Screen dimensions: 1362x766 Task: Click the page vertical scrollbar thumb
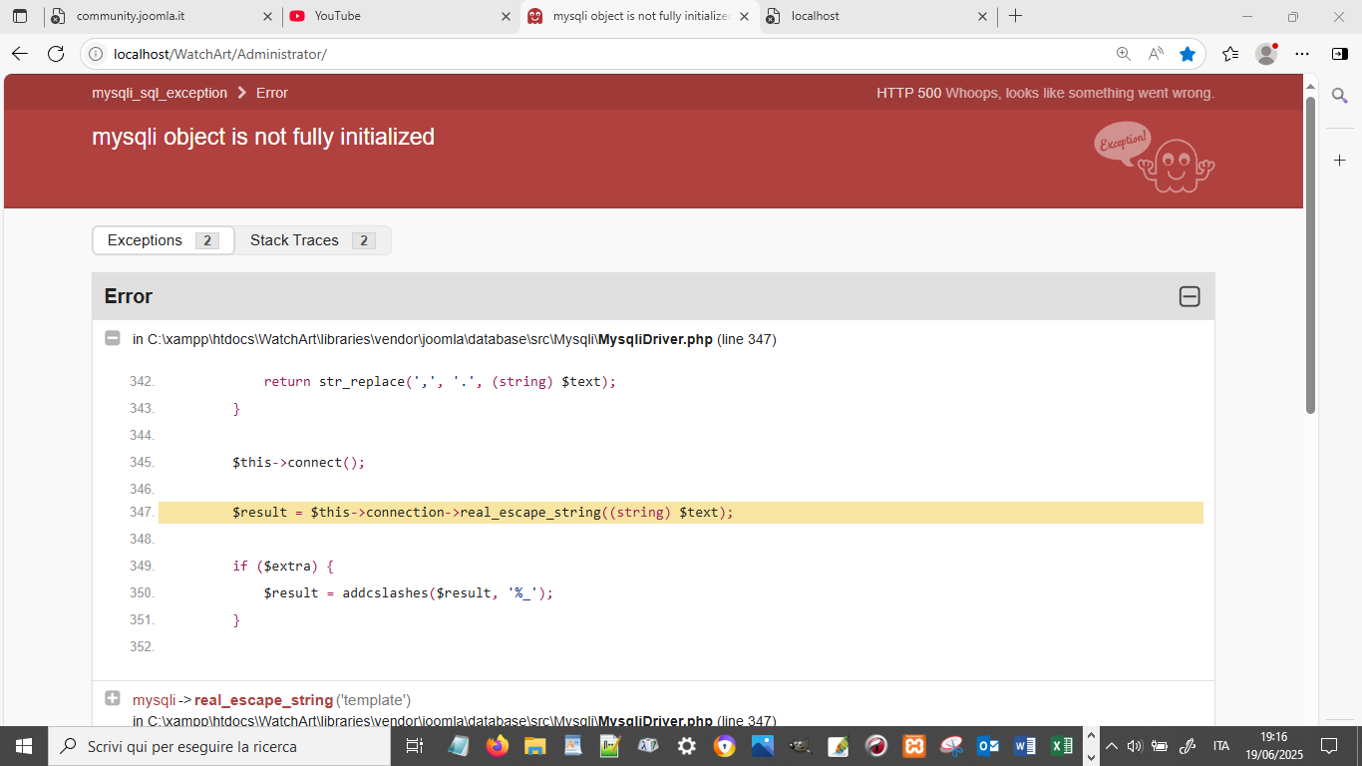[x=1311, y=254]
